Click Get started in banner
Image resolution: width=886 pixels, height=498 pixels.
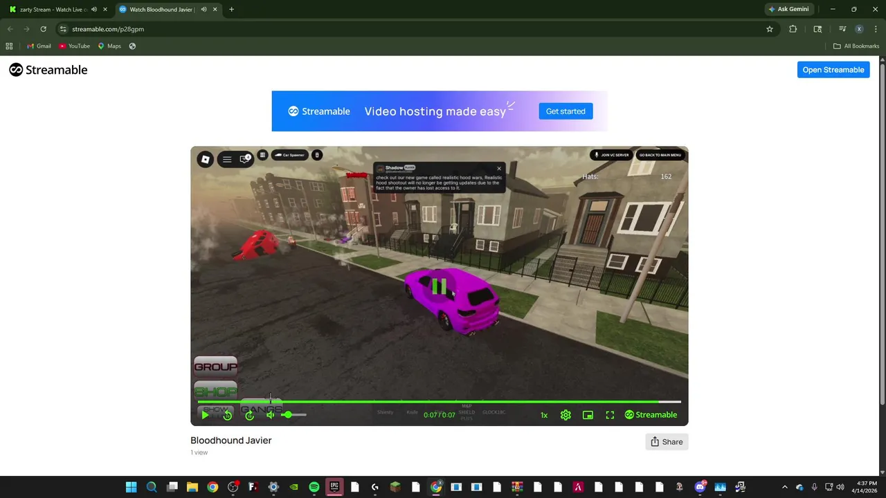(x=566, y=111)
